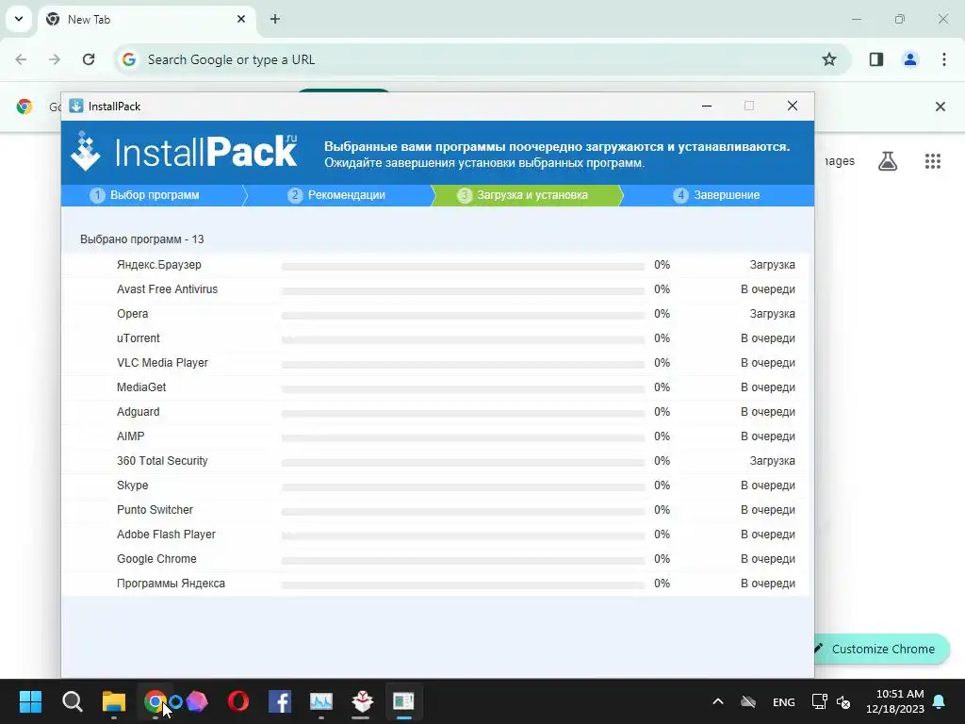965x724 pixels.
Task: Select the uTorrent row name
Action: pyautogui.click(x=139, y=338)
